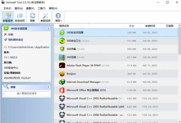The width and height of the screenshot is (181, 123).
Task: Open the 查看(V) menu
Action: coord(30,8)
